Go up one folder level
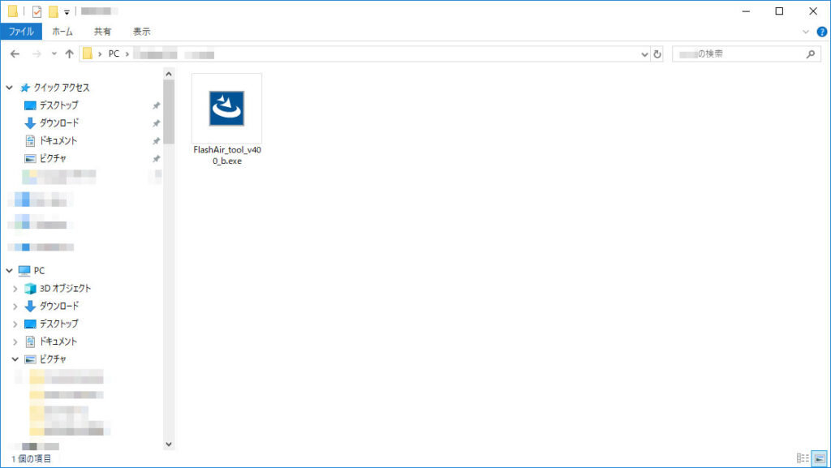 [69, 54]
